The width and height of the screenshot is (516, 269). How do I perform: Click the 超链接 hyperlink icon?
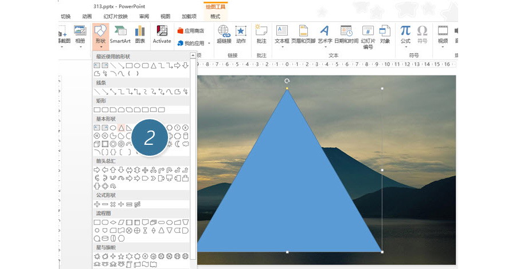pos(224,34)
